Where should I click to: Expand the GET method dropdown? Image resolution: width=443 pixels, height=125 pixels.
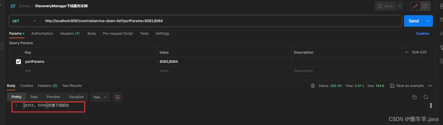pos(25,21)
